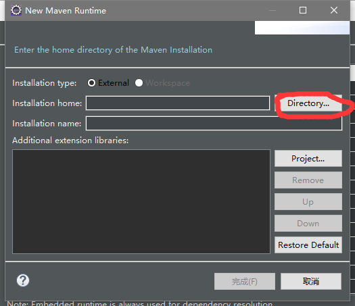Focus the Installation home field
The height and width of the screenshot is (306, 355).
tap(178, 103)
